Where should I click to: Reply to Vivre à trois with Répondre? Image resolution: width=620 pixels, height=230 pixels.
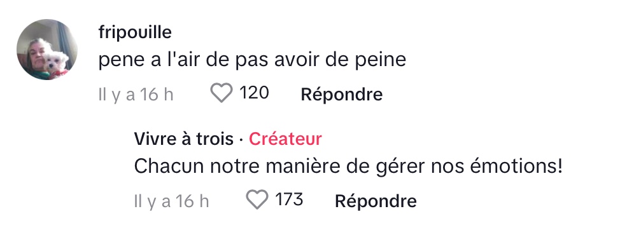pyautogui.click(x=376, y=201)
